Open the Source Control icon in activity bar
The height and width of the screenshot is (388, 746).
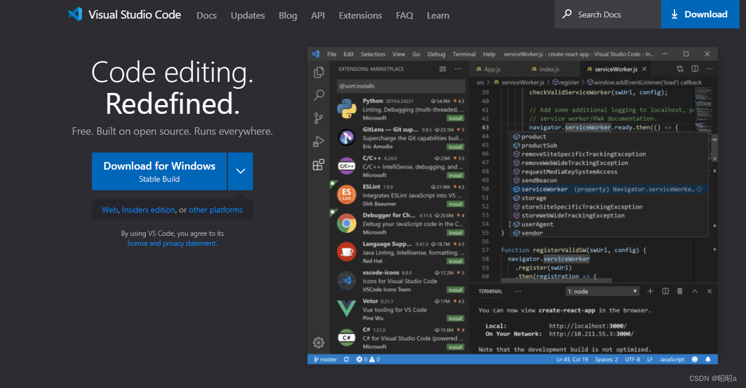(x=319, y=118)
